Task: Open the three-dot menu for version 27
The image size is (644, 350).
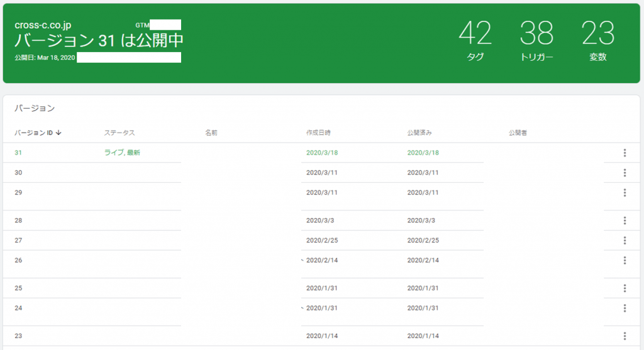Action: 625,240
